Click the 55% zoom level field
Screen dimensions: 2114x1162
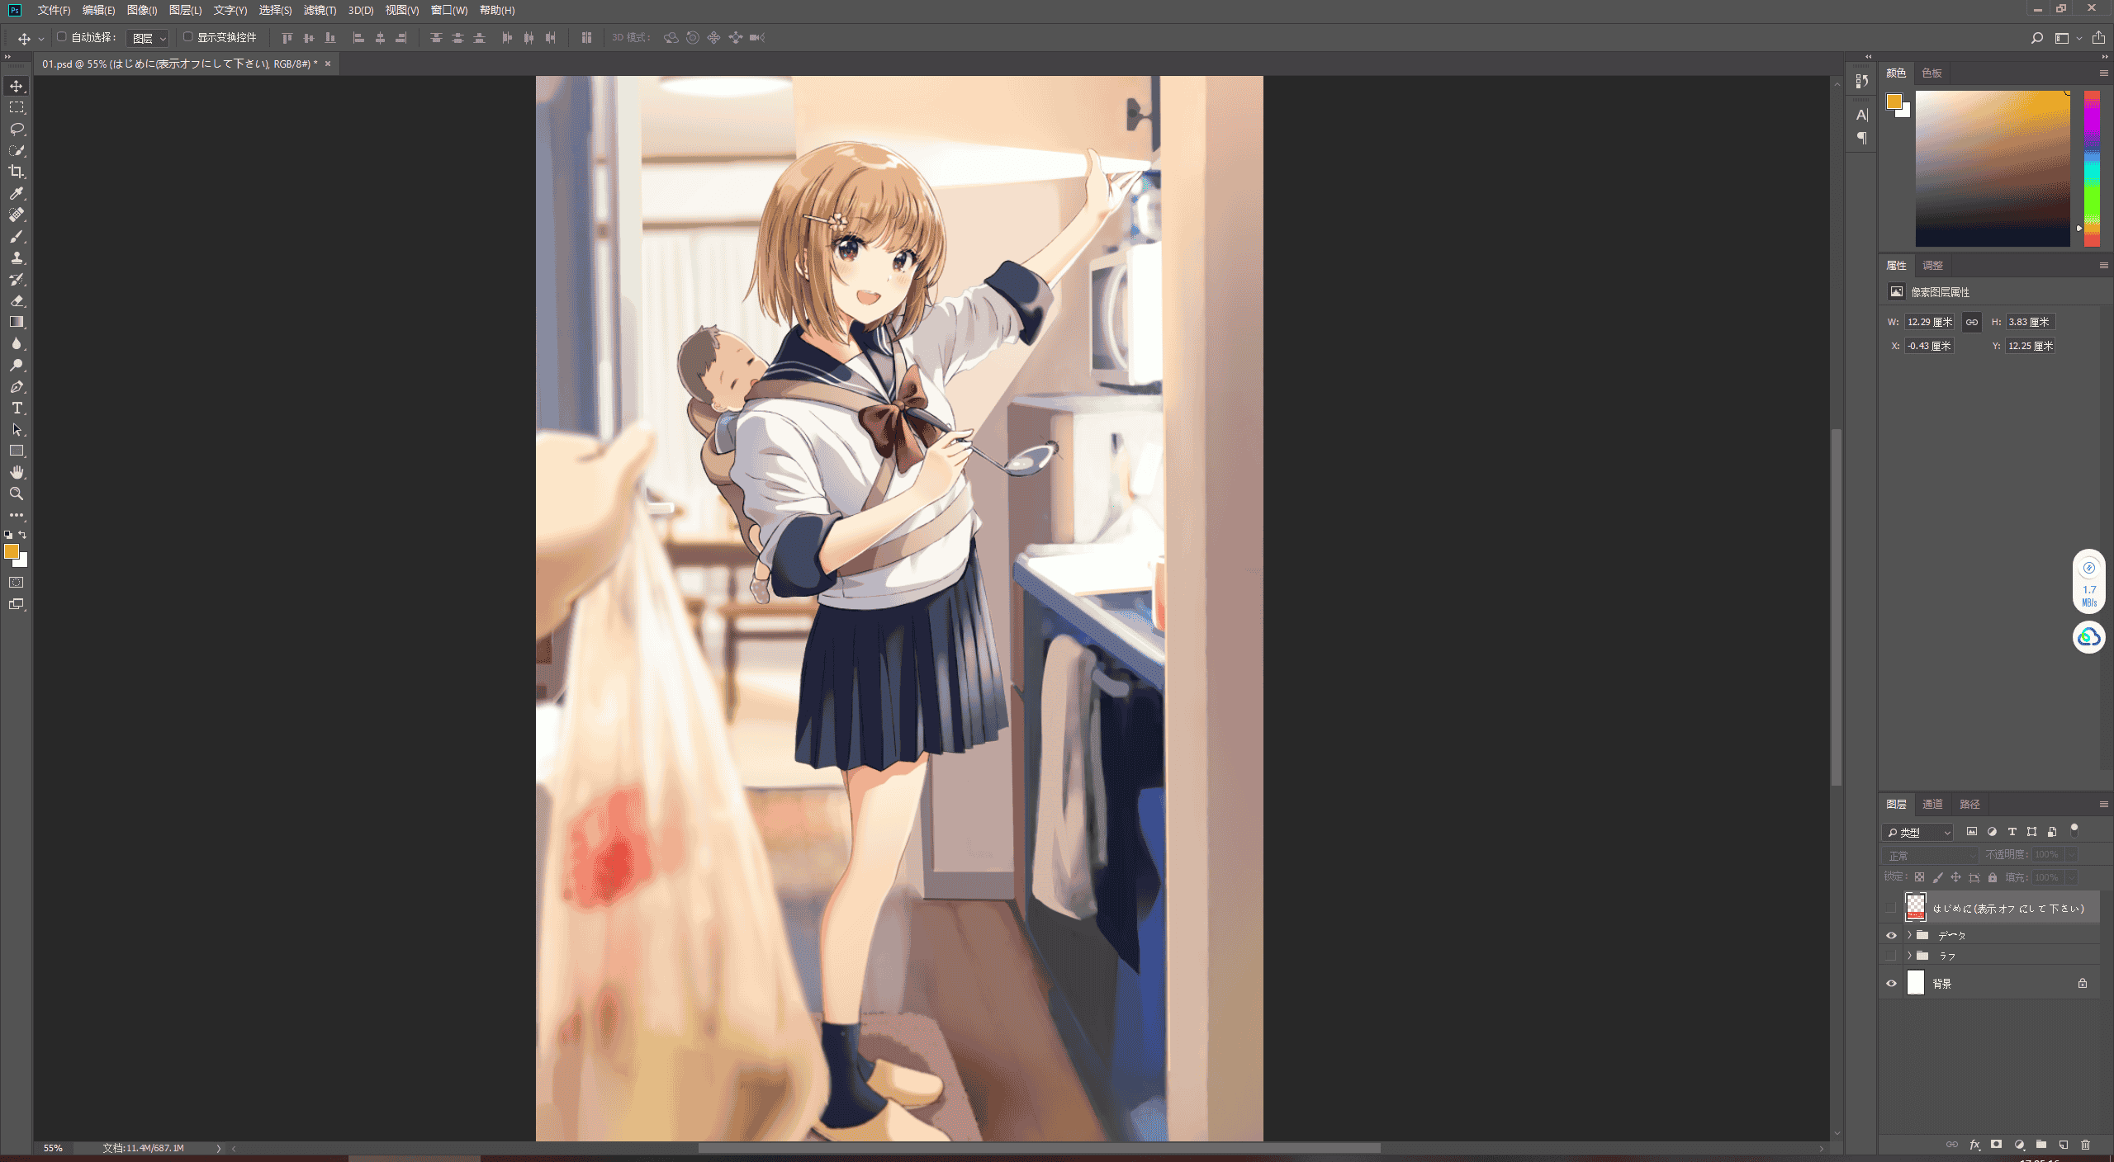click(53, 1148)
